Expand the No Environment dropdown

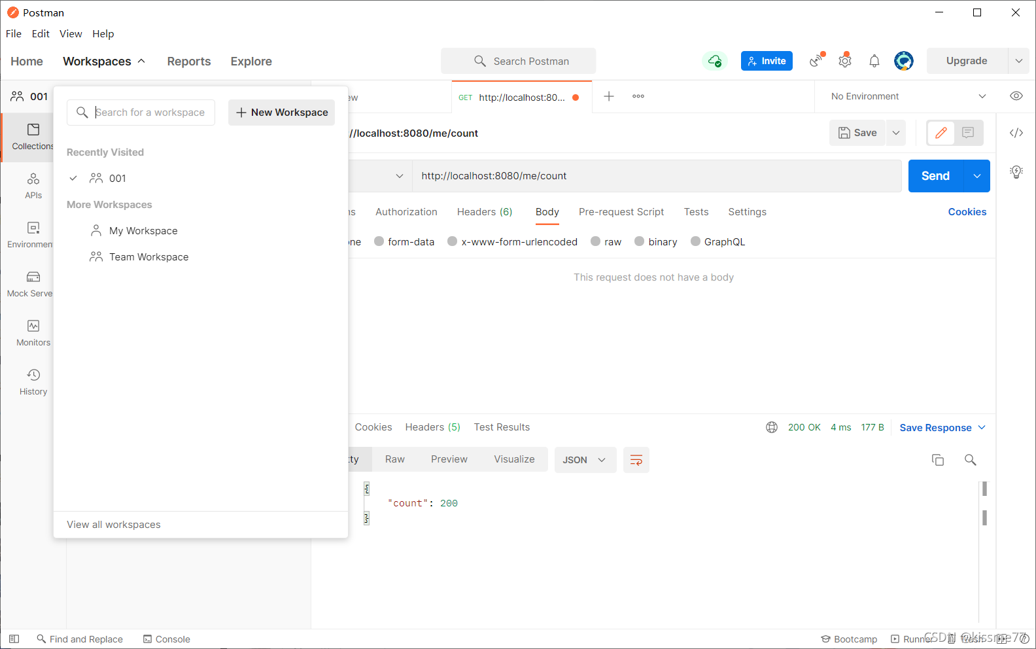(908, 96)
